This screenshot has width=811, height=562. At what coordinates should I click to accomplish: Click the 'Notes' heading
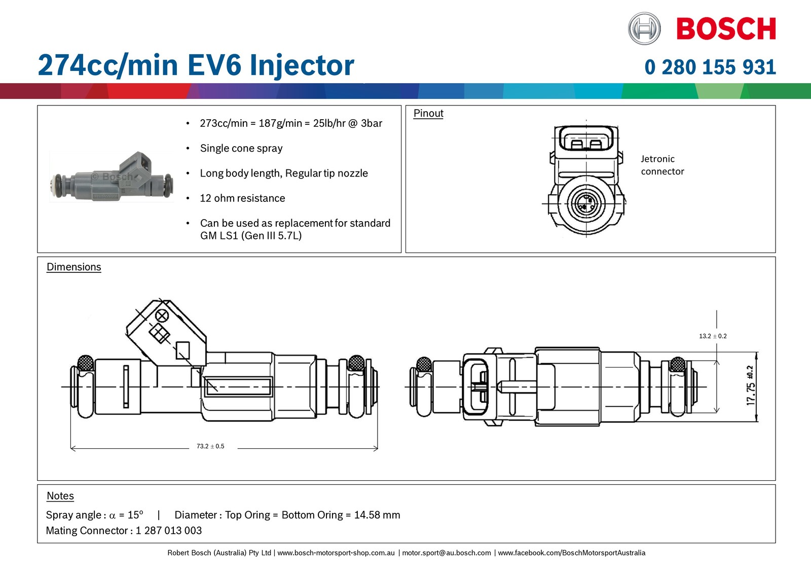60,496
